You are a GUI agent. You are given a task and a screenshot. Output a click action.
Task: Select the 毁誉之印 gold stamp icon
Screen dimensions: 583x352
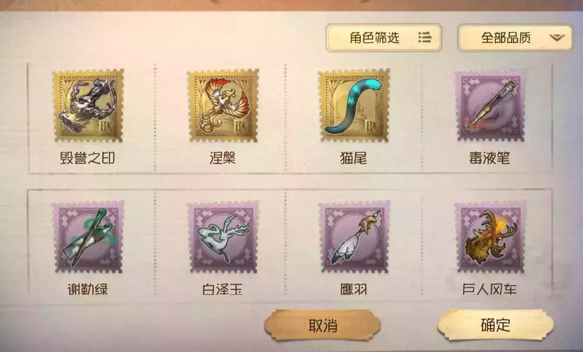pos(88,105)
